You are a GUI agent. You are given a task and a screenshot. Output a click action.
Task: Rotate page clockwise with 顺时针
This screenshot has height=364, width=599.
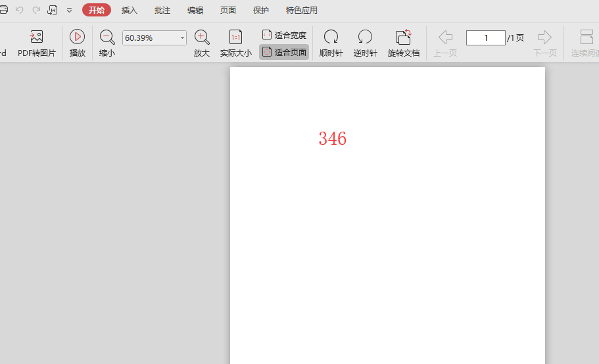coord(331,38)
